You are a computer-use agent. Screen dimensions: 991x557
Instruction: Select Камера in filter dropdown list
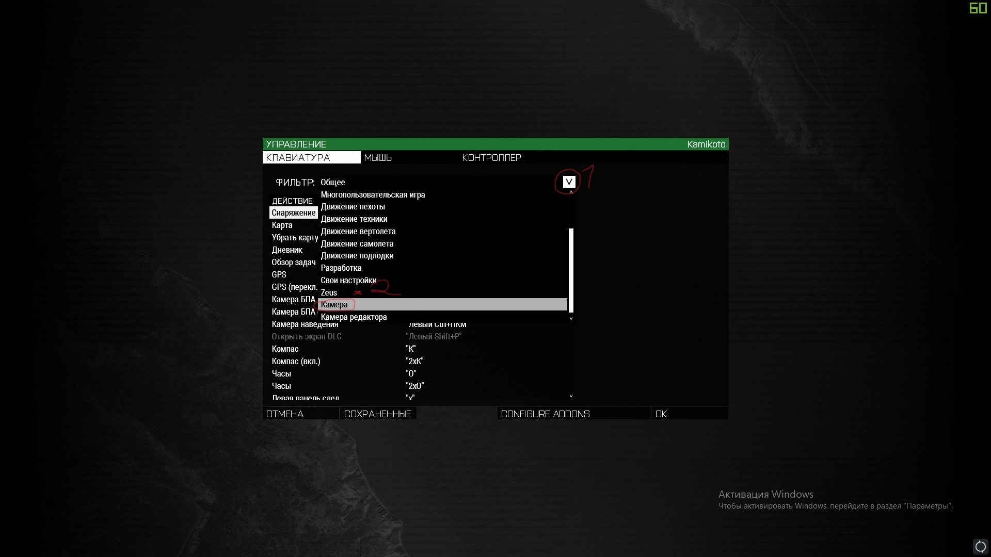coord(334,305)
